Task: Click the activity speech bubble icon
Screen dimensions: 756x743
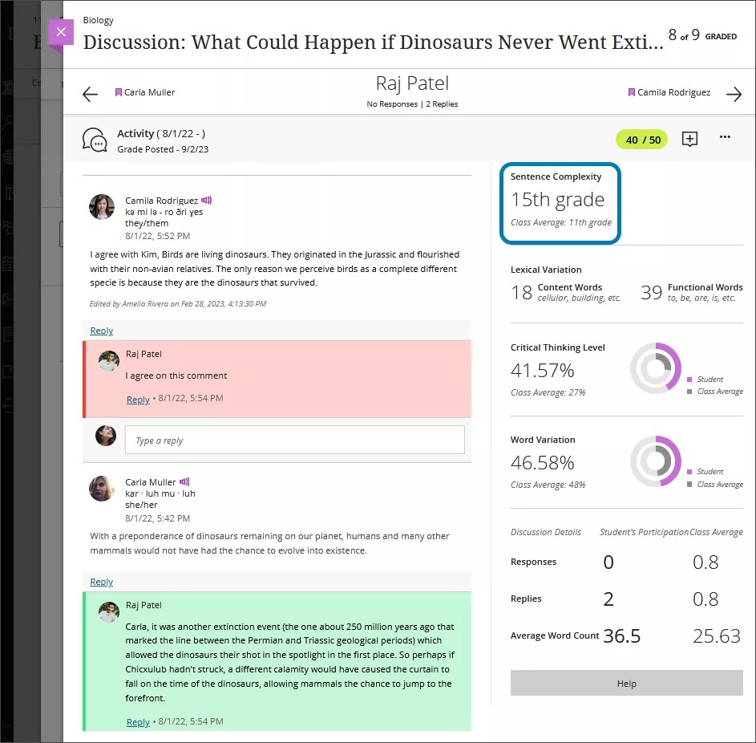Action: click(x=95, y=139)
